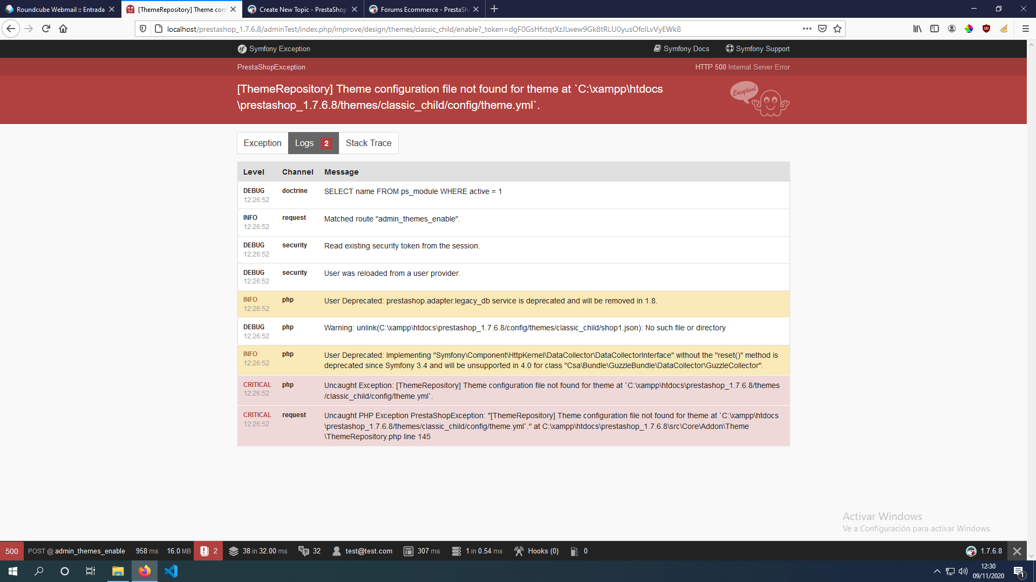Open page actions three-dot menu
This screenshot has width=1036, height=582.
tap(807, 29)
